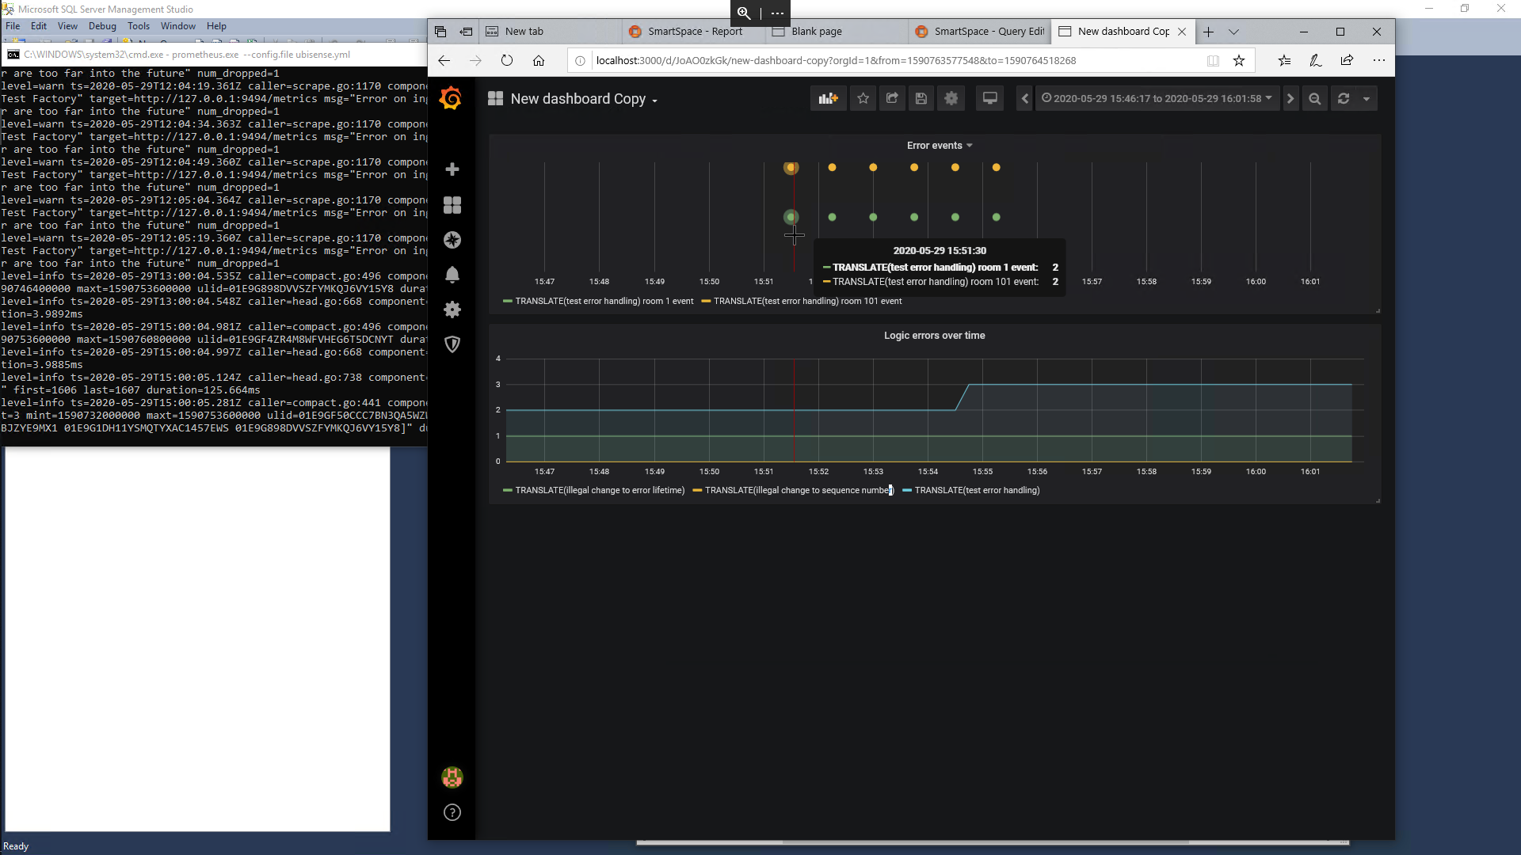Toggle illegal change to error lifetime series

click(x=600, y=490)
